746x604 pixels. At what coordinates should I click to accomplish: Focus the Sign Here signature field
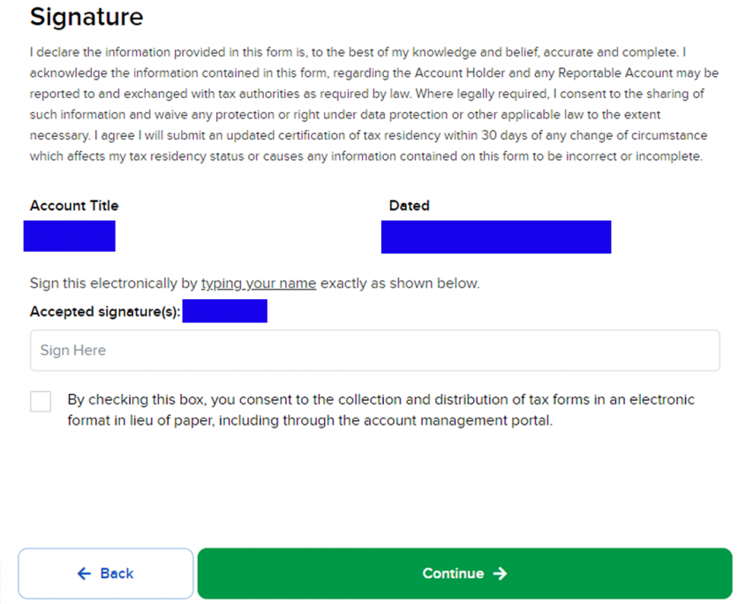click(x=374, y=351)
